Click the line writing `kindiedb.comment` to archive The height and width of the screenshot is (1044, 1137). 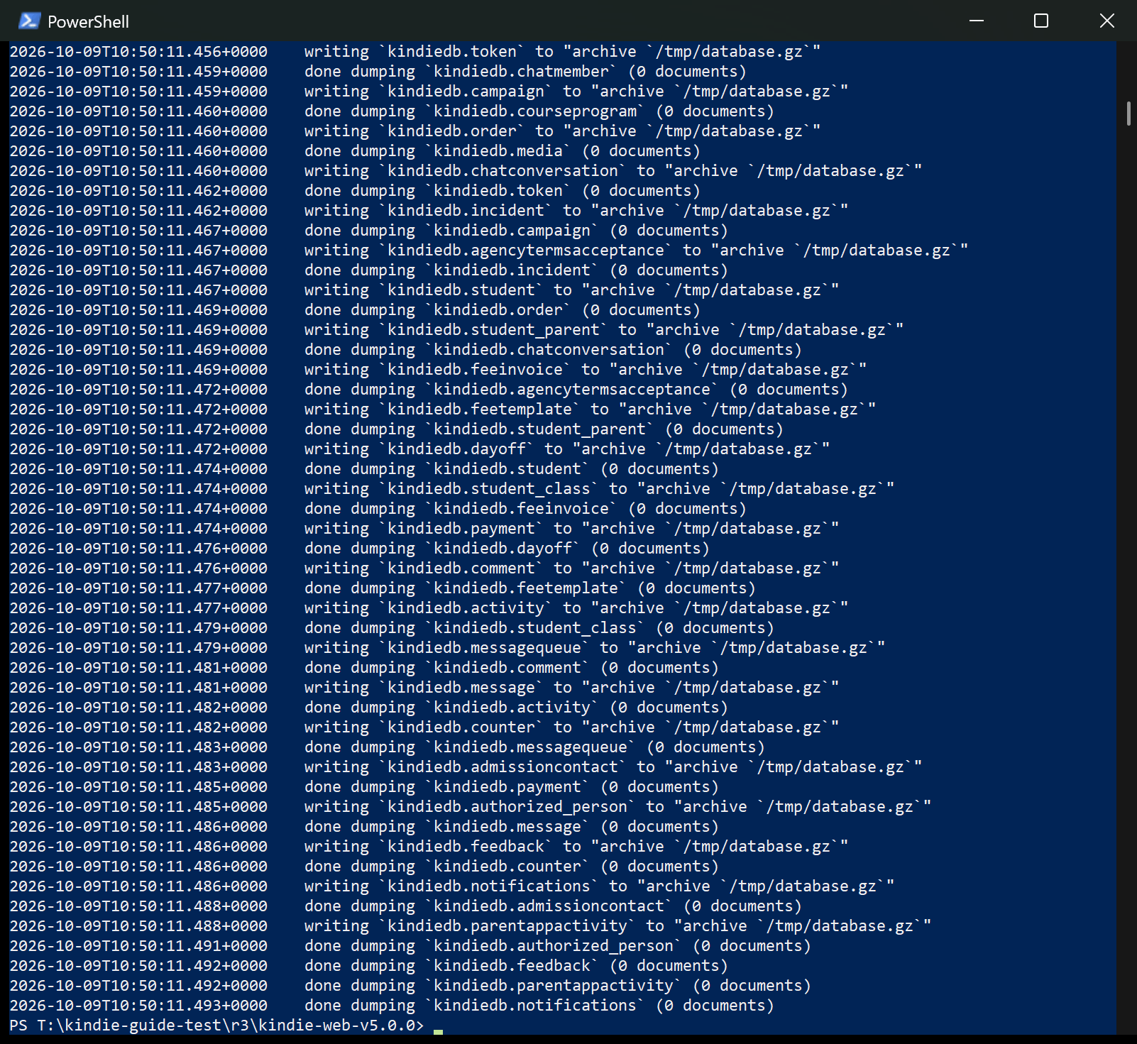pyautogui.click(x=424, y=568)
